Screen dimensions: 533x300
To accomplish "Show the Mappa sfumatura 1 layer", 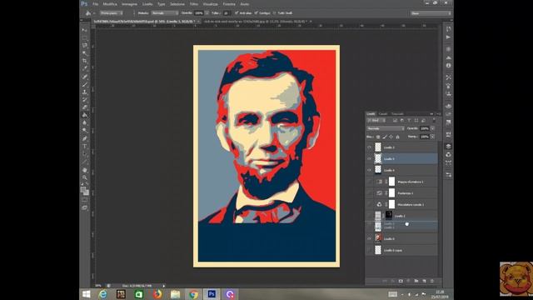I will [369, 182].
